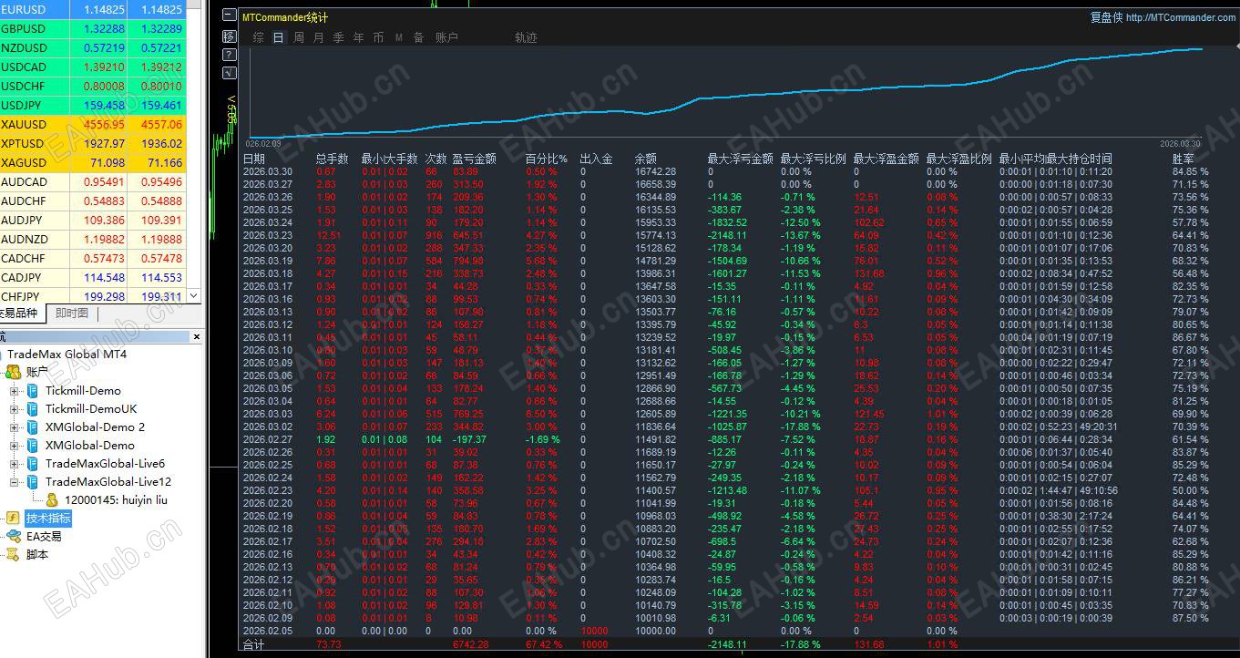Screen dimensions: 1240x658
Task: Open help via the question mark icon
Action: (229, 55)
